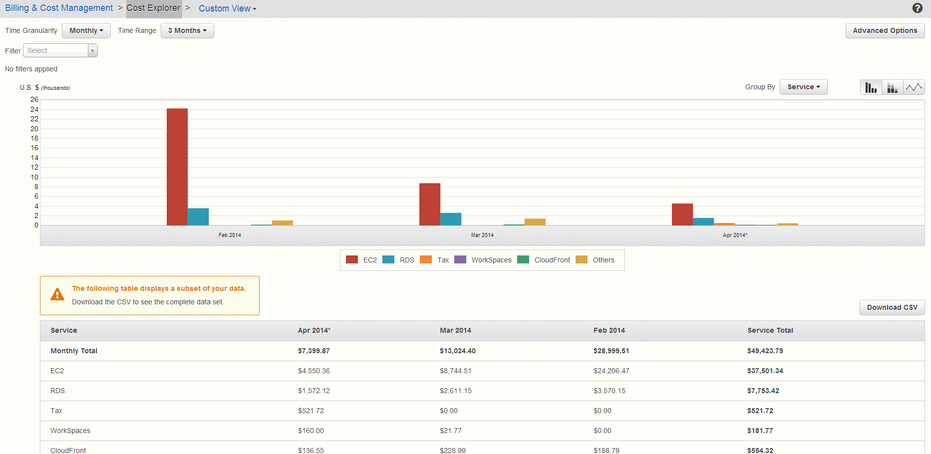This screenshot has height=454, width=931.
Task: Open the Custom View dropdown menu
Action: point(228,8)
